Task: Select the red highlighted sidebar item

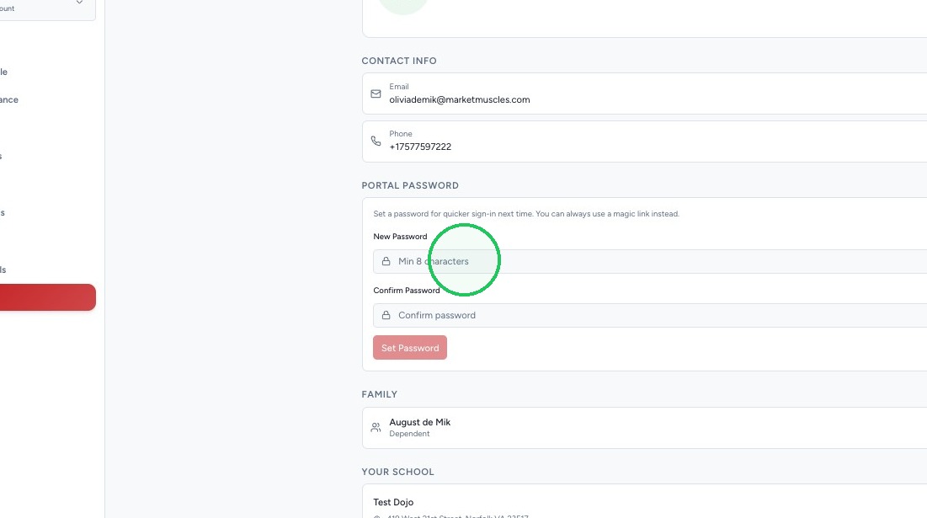Action: 47,296
